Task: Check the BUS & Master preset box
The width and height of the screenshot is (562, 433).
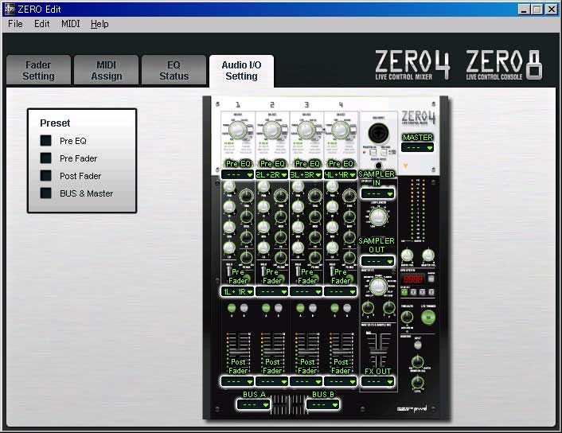Action: point(47,193)
